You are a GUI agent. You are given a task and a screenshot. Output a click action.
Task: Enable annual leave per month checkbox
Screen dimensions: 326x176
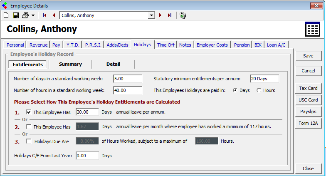click(x=29, y=126)
